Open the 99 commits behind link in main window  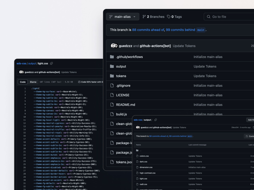click(180, 30)
